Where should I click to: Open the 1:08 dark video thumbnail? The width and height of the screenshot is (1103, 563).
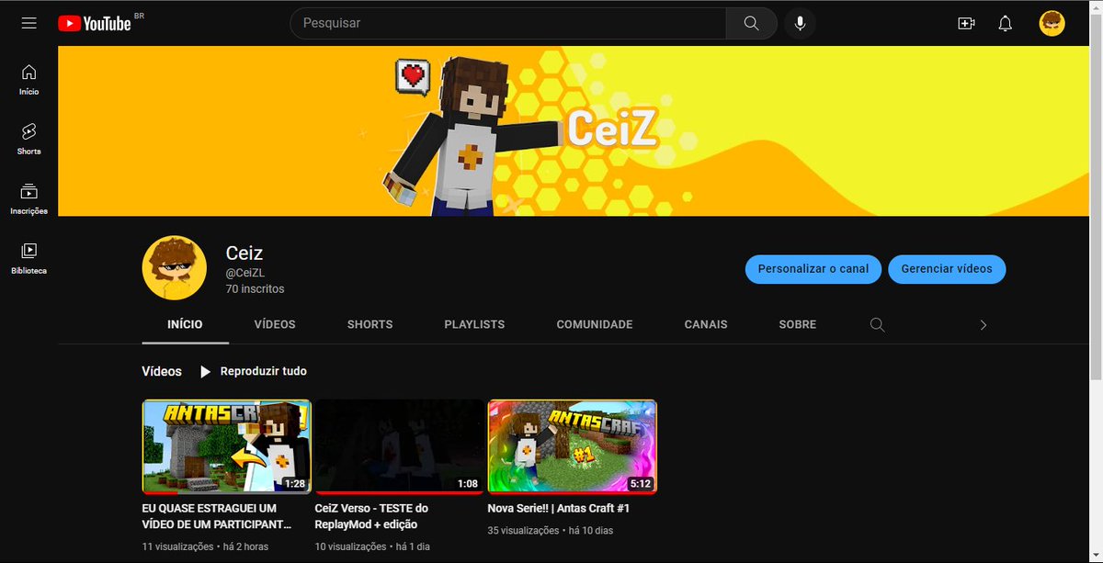(399, 446)
